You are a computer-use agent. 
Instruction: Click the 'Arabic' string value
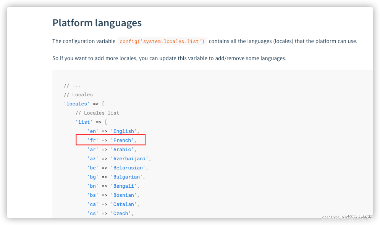click(x=122, y=150)
